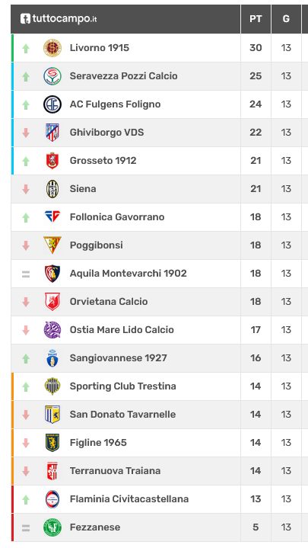
Task: Click the green up arrow beside Livorno 1915
Action: (x=26, y=48)
